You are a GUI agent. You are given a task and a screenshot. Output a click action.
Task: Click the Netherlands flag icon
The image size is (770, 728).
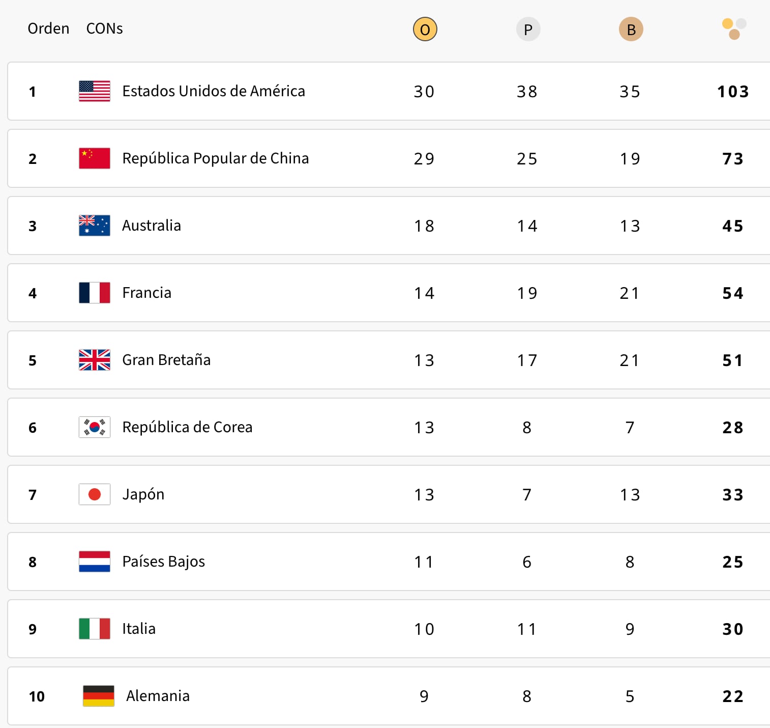(x=95, y=562)
